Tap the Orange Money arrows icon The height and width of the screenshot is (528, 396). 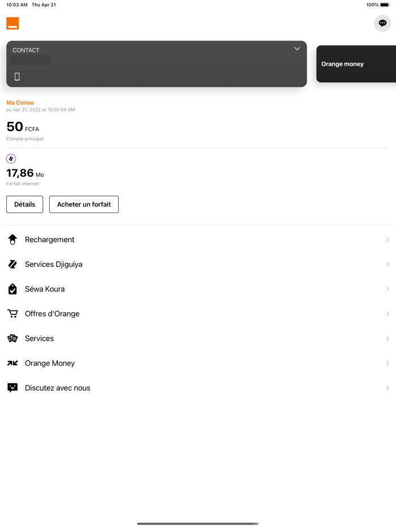point(12,363)
